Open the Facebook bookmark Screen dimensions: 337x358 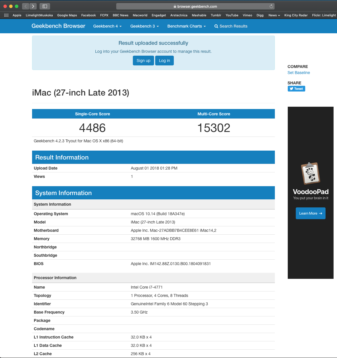pos(88,15)
